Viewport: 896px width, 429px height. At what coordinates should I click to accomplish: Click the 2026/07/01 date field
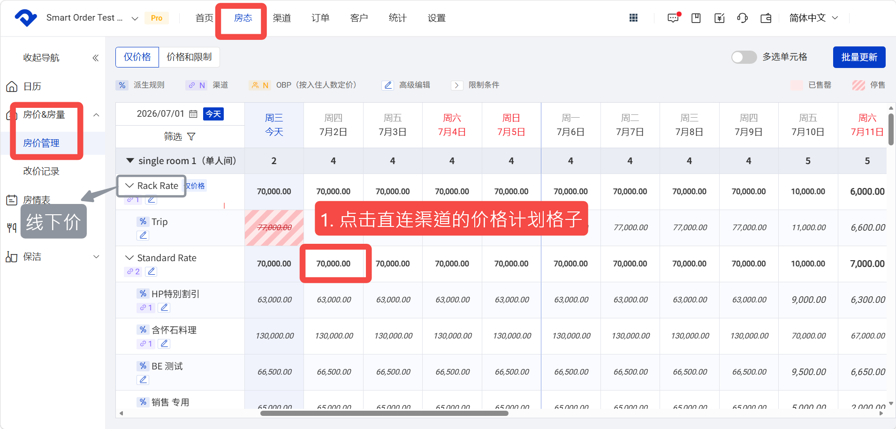(160, 114)
